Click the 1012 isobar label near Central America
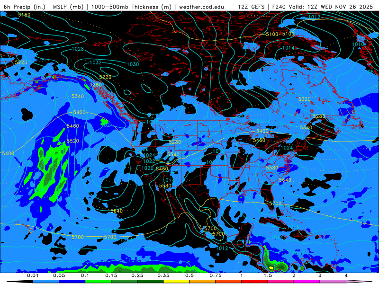 (222, 248)
